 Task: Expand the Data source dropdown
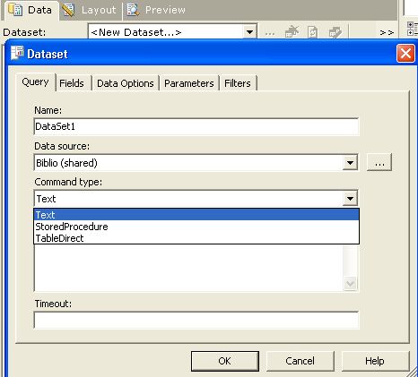[350, 163]
